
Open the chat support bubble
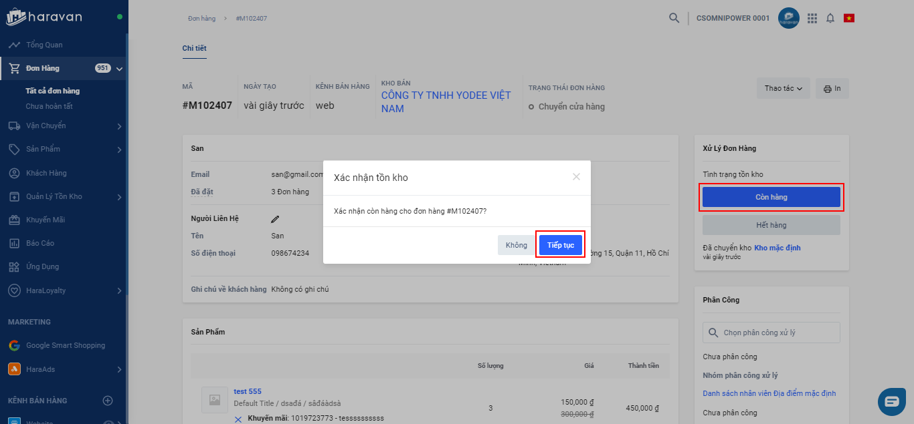(892, 401)
